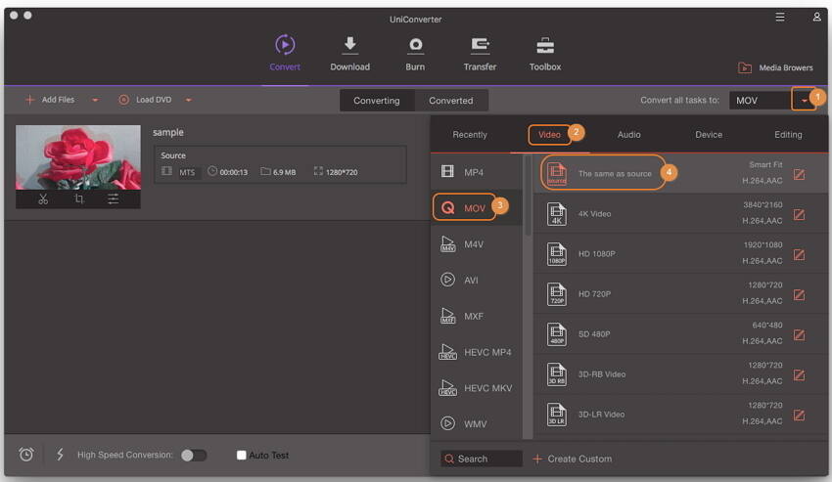
Task: Open the user account icon
Action: (816, 17)
